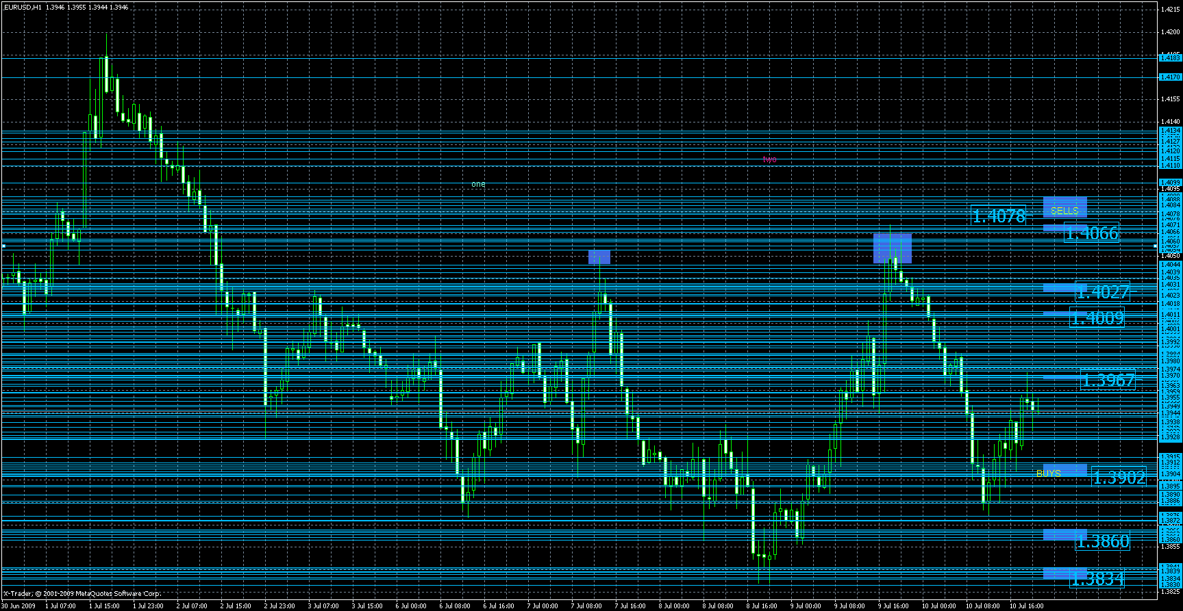Click the 1.3855 price scale label
This screenshot has width=1183, height=611.
pos(1170,547)
